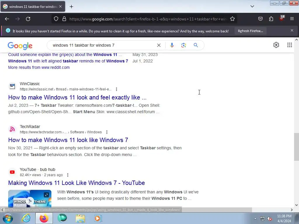Launch Internet Explorer from the taskbar
Viewport: 299px width, 224px height.
pyautogui.click(x=26, y=218)
